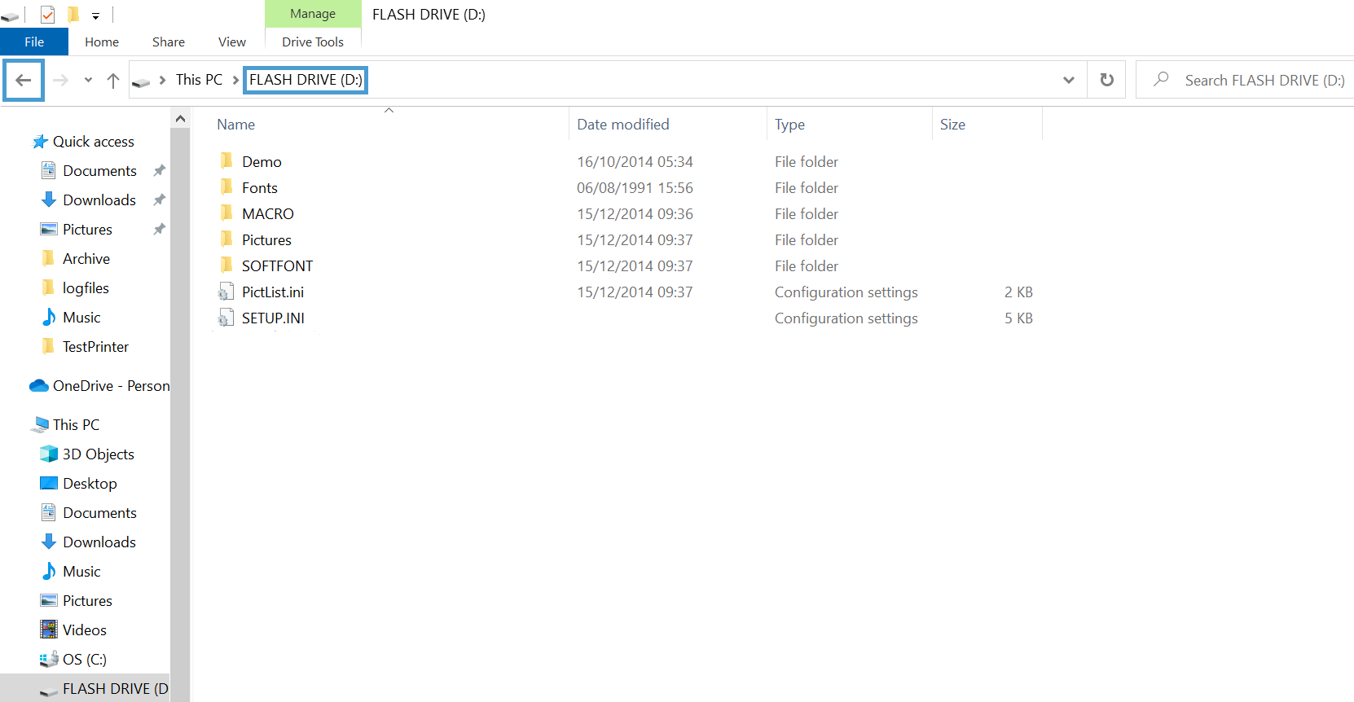Click the 3D Objects cube icon

(49, 454)
